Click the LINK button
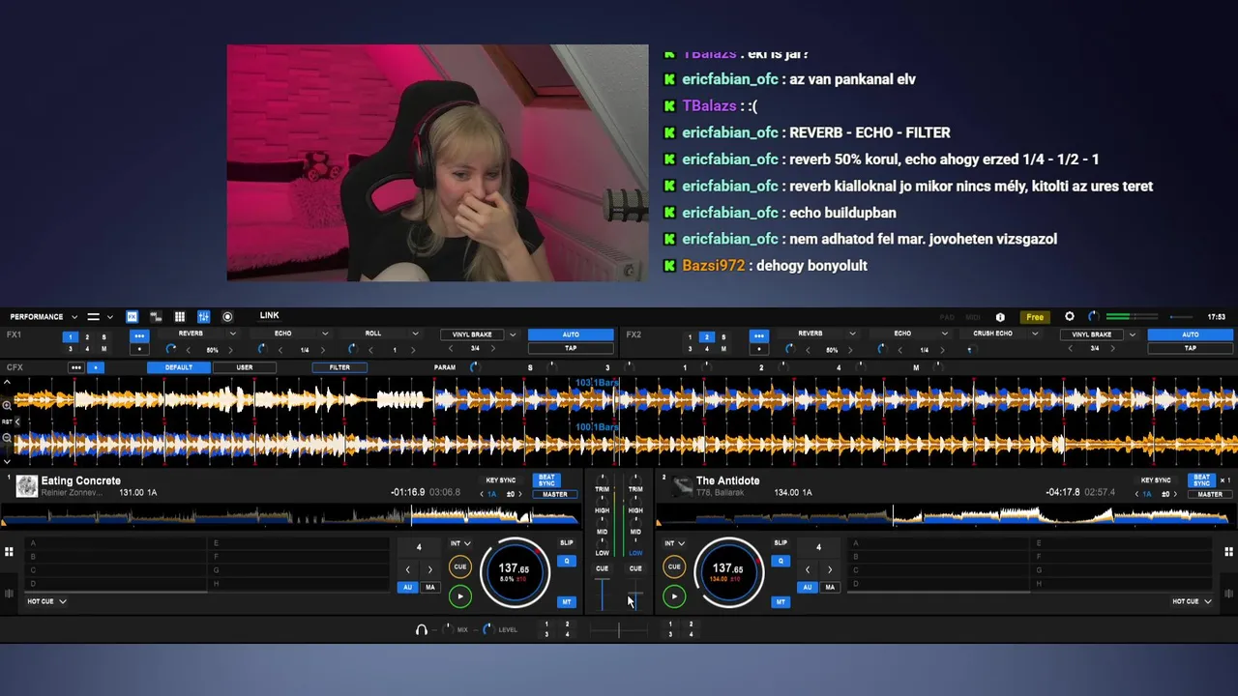The width and height of the screenshot is (1238, 696). 269,316
